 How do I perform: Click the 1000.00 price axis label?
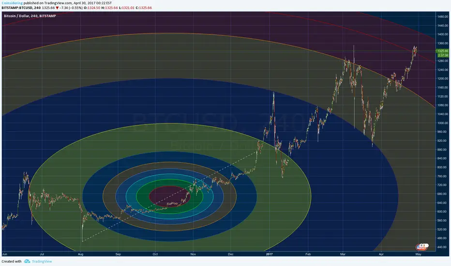[443, 123]
